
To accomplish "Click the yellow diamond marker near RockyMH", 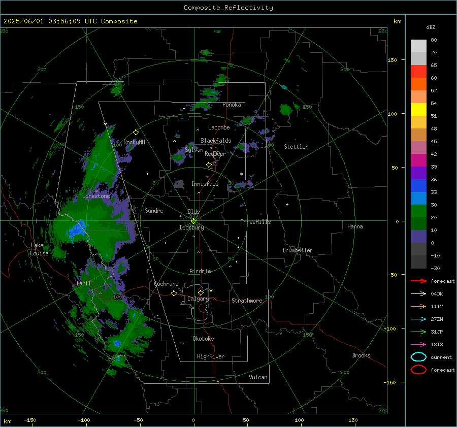I will [x=136, y=133].
